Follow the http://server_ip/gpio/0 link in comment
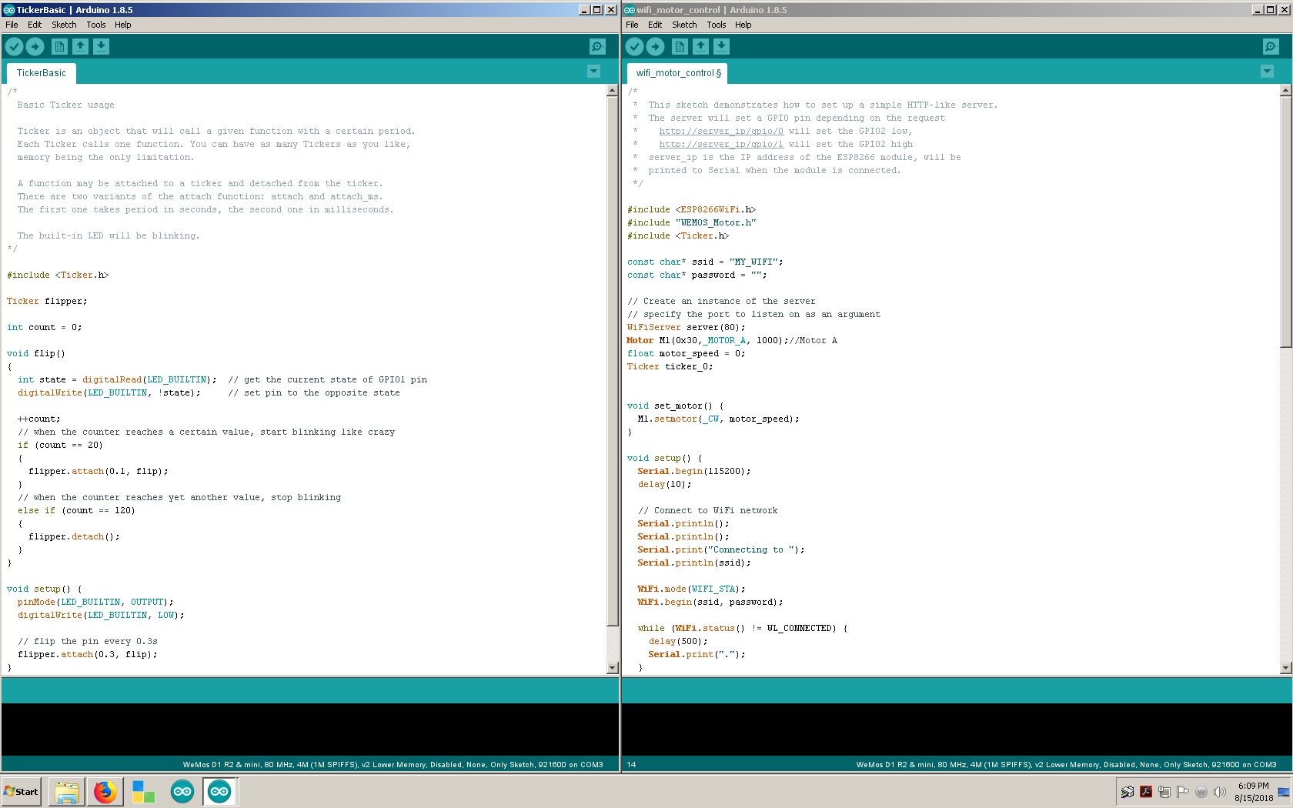Image resolution: width=1293 pixels, height=808 pixels. click(x=721, y=131)
